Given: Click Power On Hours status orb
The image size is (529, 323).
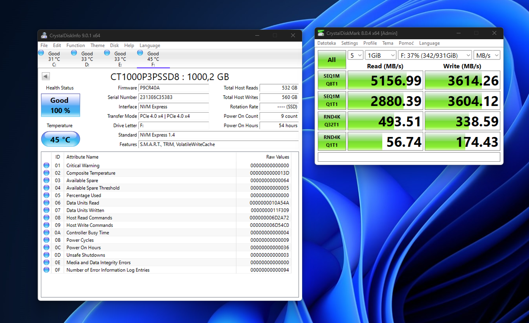Looking at the screenshot, I should point(46,247).
